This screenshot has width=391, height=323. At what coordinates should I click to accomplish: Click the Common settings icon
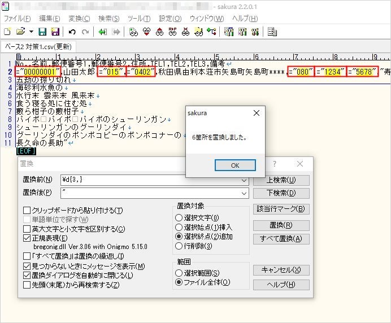(255, 32)
